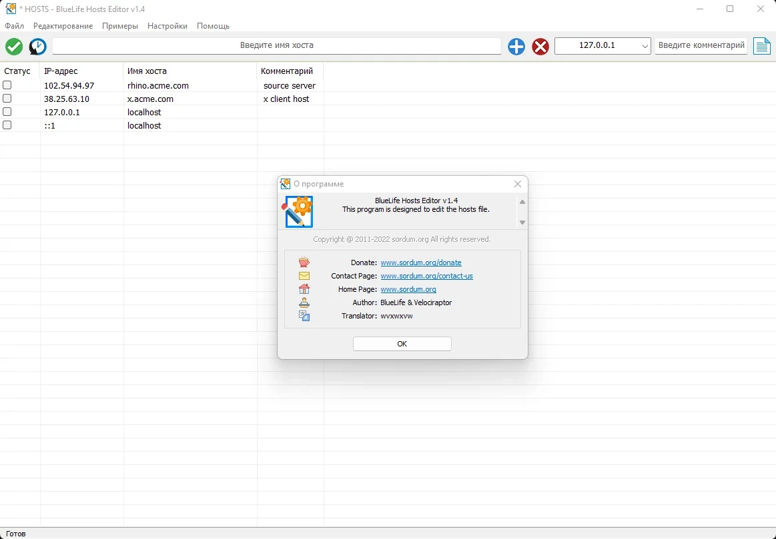This screenshot has height=539, width=776.
Task: Click the envelope icon beside Contact Page
Action: [304, 276]
